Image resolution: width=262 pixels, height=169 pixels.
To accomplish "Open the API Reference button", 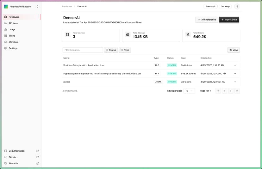I will coord(207,20).
